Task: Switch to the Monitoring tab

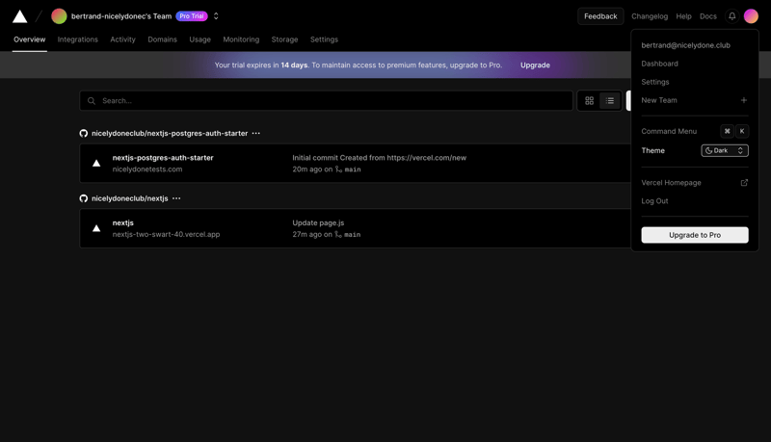Action: (241, 39)
